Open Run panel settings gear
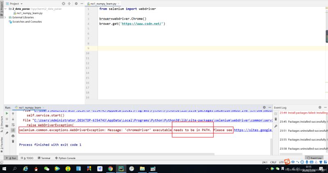The image size is (328, 173). [264, 107]
